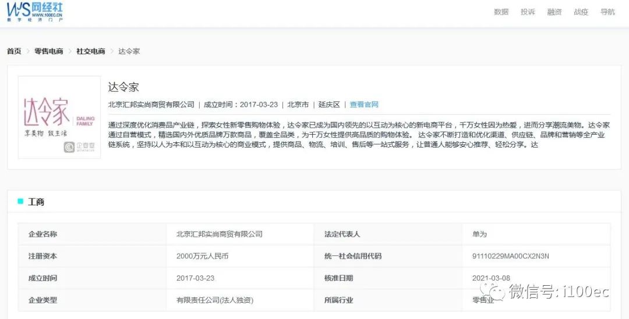Viewport: 629px width, 319px height.
Task: Select credit code 91110229MA00CX2N3N
Action: [511, 256]
